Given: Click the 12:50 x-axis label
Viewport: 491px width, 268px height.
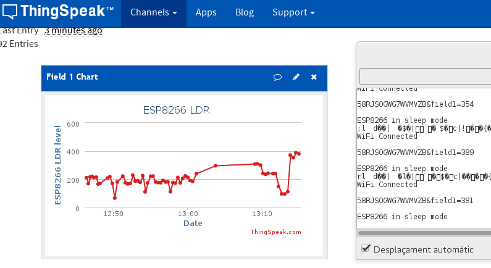Looking at the screenshot, I should pyautogui.click(x=113, y=214).
